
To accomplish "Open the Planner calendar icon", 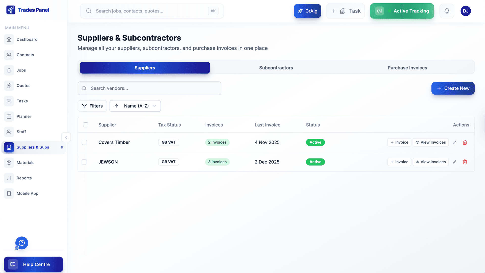I will [9, 116].
